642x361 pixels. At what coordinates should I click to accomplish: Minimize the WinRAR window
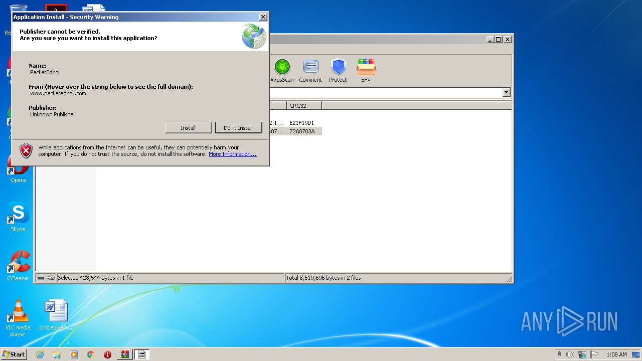(x=490, y=39)
